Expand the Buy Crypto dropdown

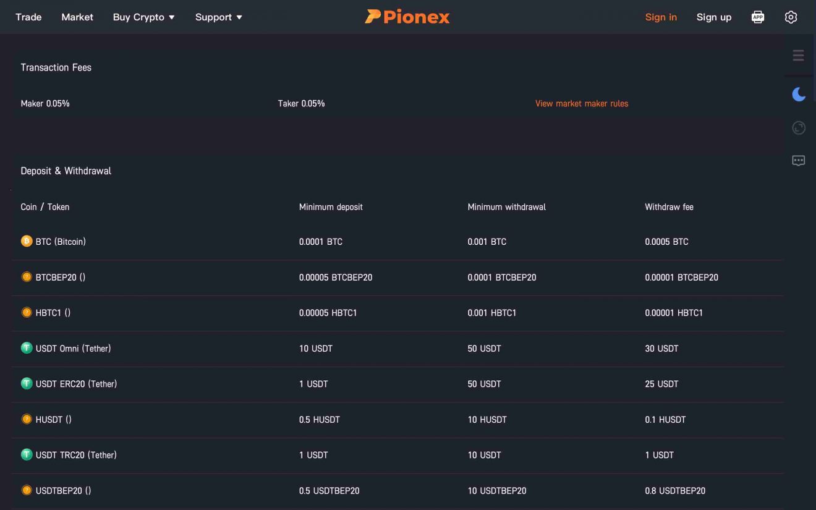(143, 17)
